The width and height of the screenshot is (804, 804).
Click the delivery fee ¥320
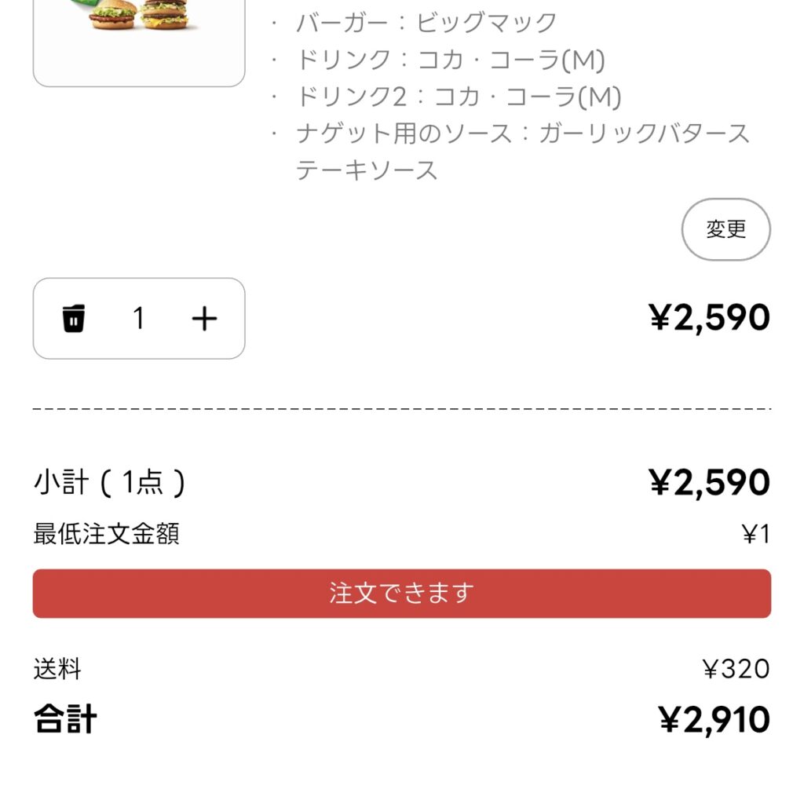(736, 669)
